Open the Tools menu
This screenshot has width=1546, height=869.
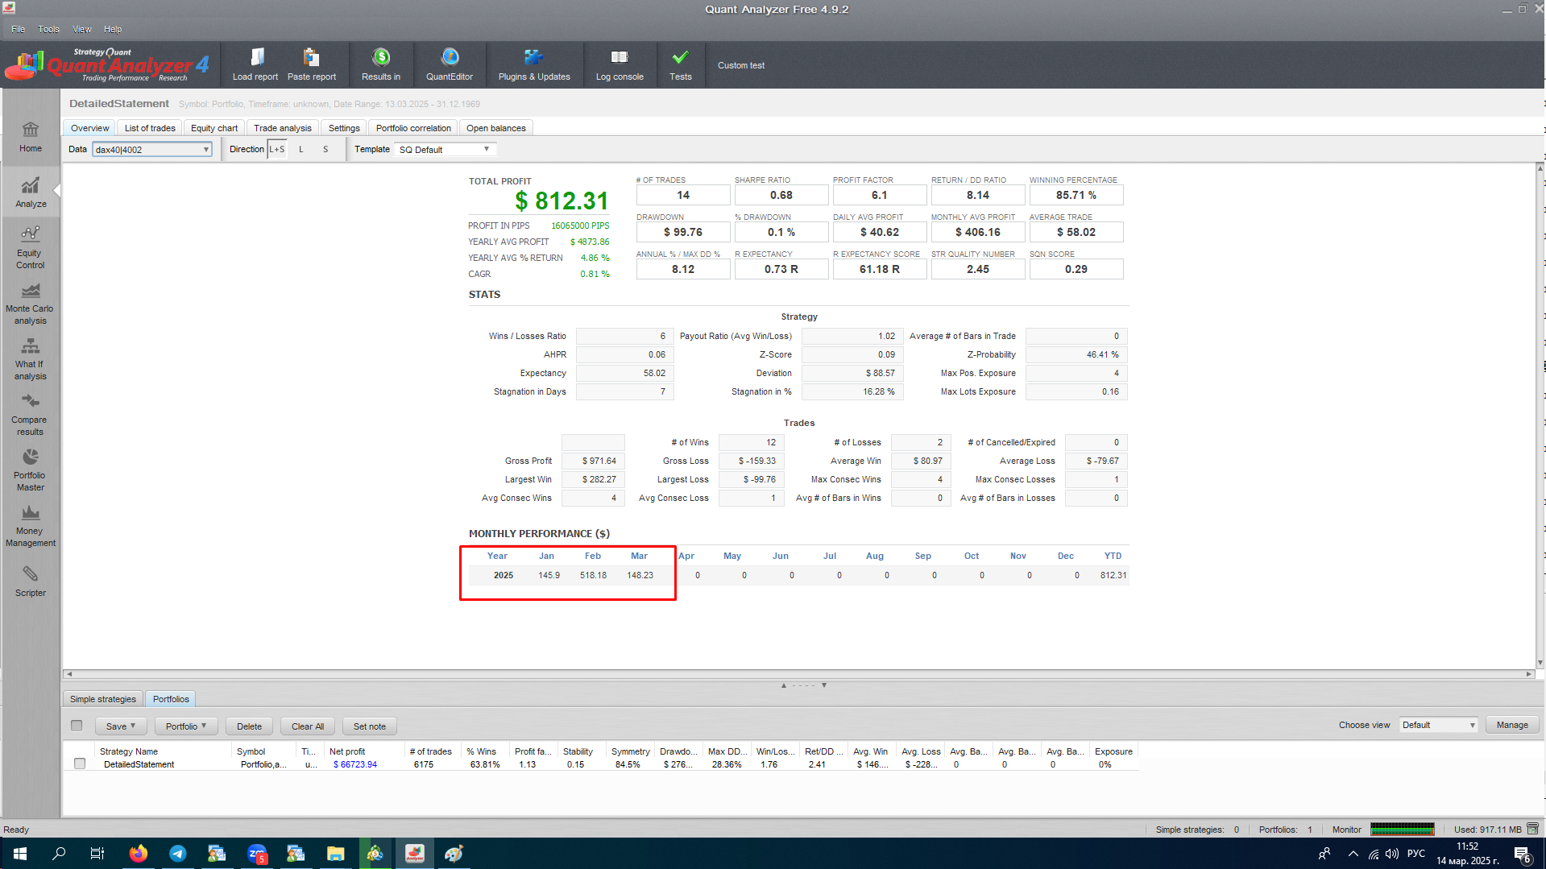(48, 29)
